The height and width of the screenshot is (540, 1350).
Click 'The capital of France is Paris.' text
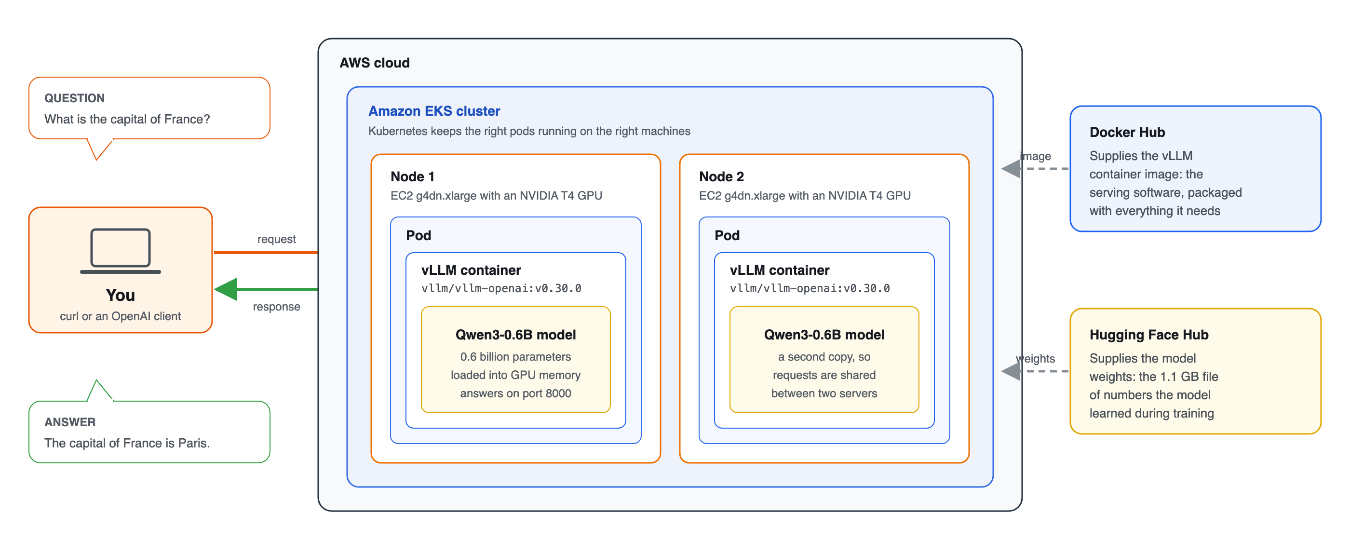[x=127, y=443]
